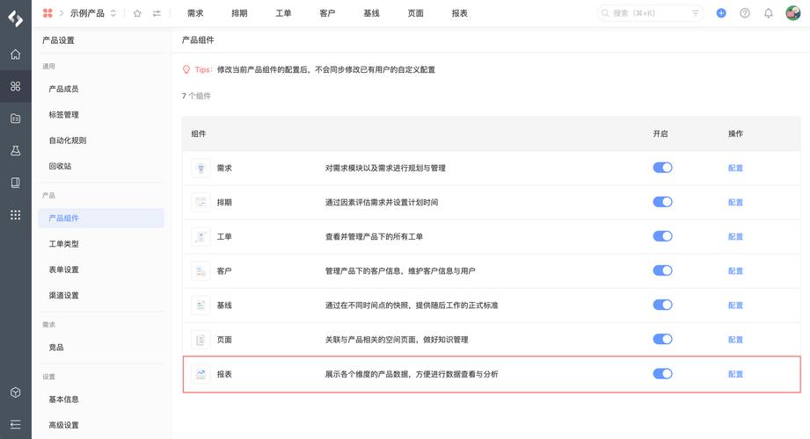The image size is (810, 439).
Task: Open the project list icon in the sidebar
Action: (x=16, y=119)
